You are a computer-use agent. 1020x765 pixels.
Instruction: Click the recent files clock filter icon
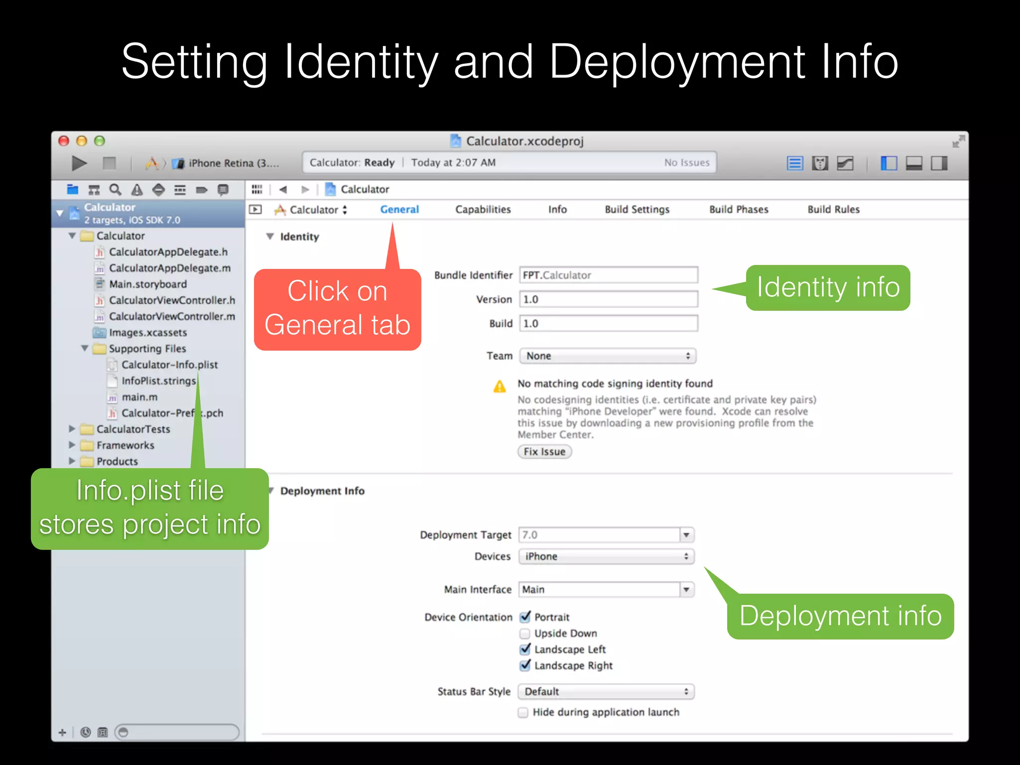pyautogui.click(x=86, y=732)
